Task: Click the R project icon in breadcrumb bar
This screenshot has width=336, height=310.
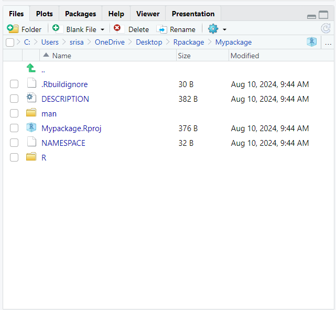Action: tap(311, 42)
